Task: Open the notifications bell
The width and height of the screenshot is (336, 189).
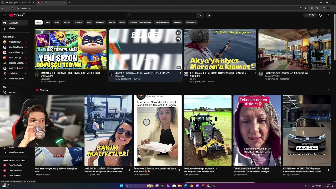Action: pos(320,15)
